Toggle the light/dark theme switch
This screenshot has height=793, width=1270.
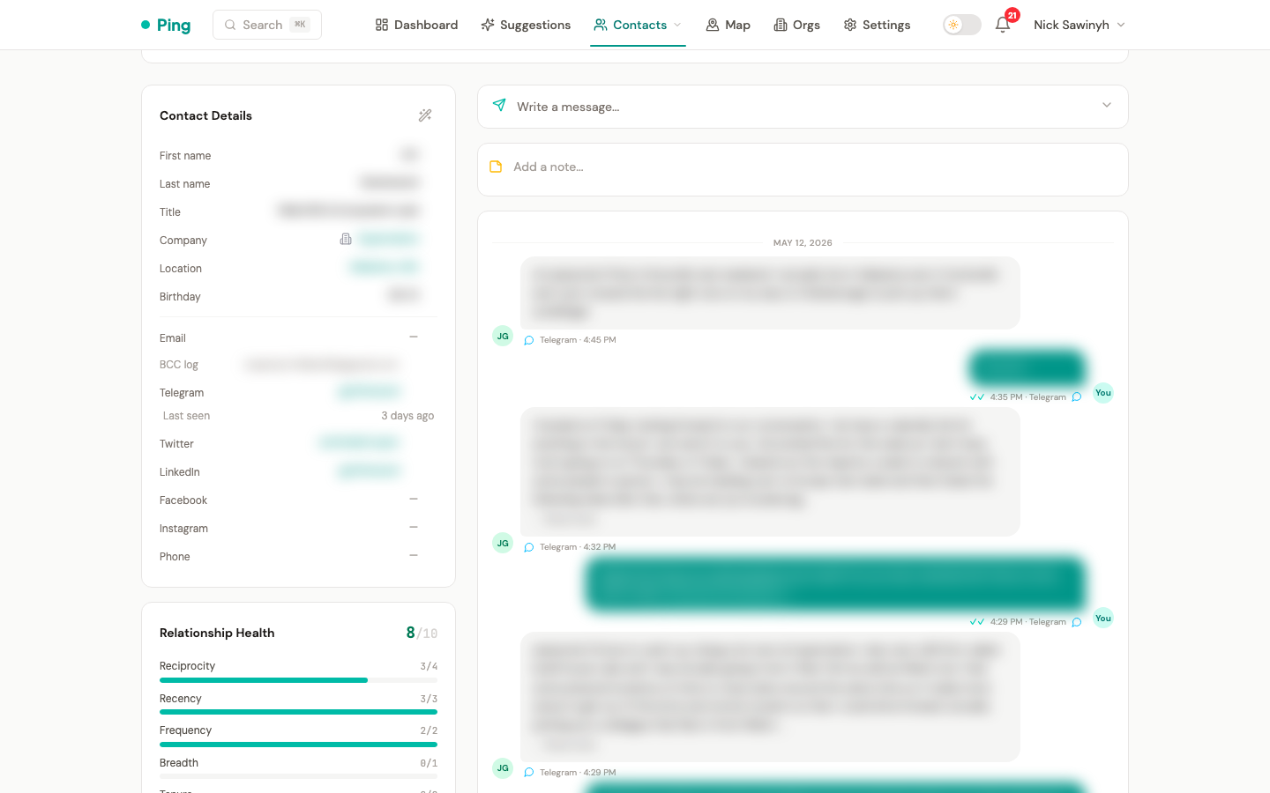coord(961,25)
